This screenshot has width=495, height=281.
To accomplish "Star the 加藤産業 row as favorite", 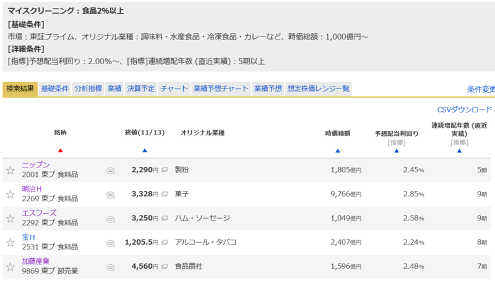I will (11, 267).
